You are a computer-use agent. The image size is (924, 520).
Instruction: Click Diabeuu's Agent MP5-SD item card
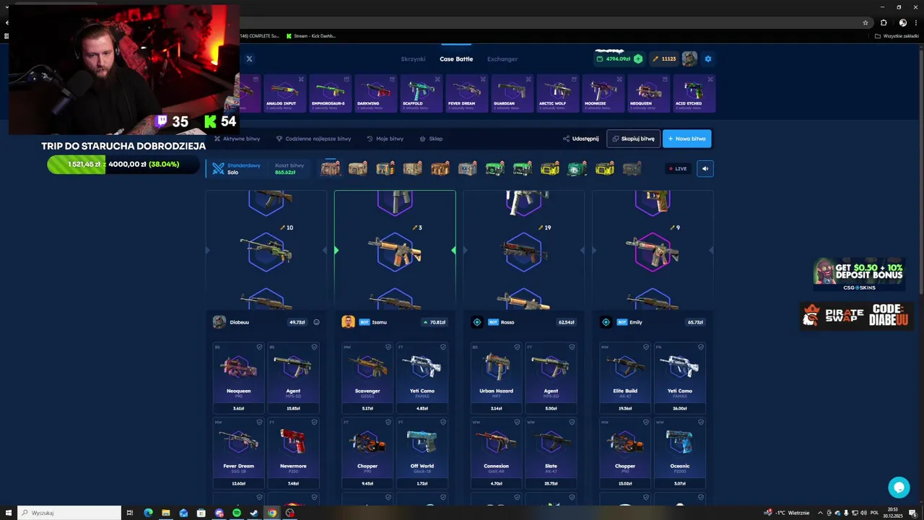(293, 378)
